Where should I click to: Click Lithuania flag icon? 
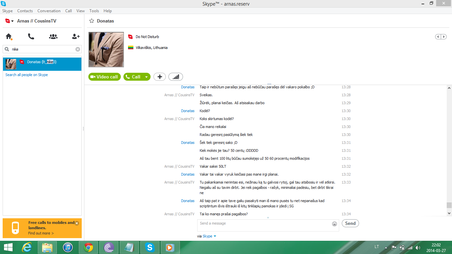click(x=131, y=48)
